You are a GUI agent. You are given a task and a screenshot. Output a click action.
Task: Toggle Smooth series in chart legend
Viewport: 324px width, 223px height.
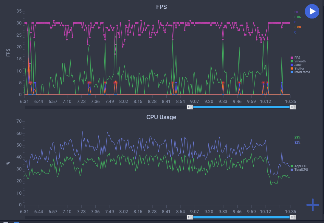coord(298,61)
